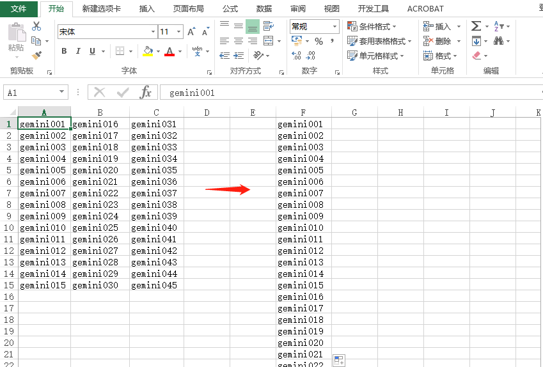Toggle bottom vertical alignment button
Screen dimensions: 543x367
pyautogui.click(x=253, y=26)
